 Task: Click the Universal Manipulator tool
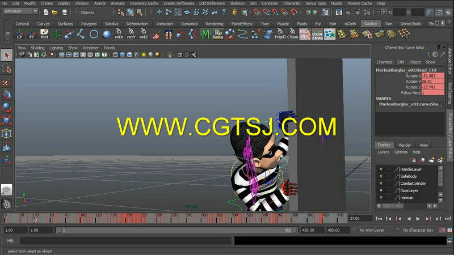(x=7, y=133)
